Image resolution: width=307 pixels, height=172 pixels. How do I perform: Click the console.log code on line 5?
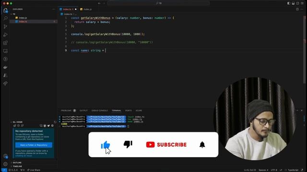tap(107, 34)
